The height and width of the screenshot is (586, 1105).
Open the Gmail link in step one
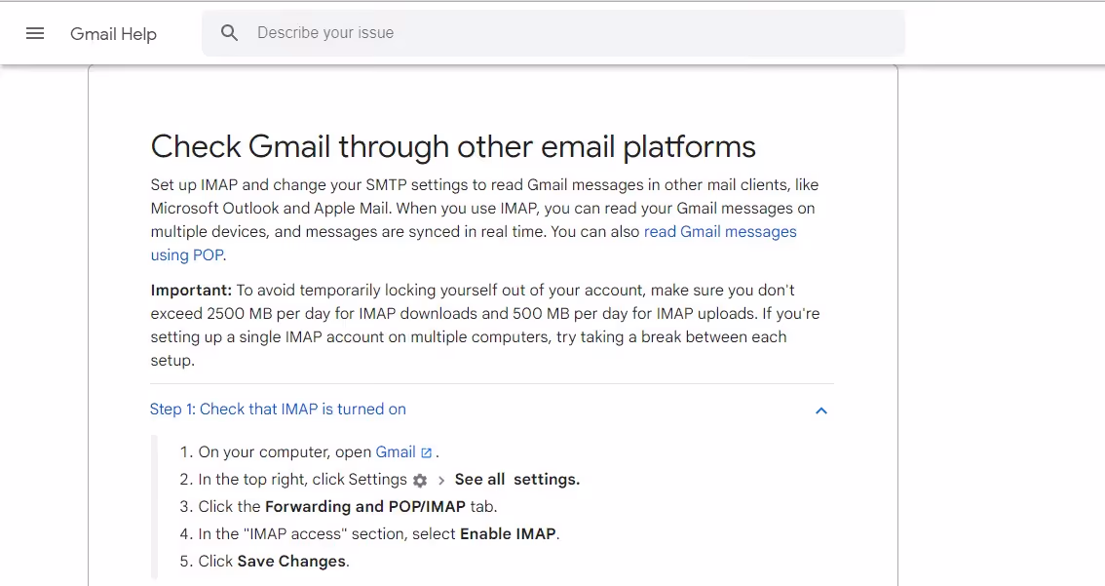[x=396, y=452]
